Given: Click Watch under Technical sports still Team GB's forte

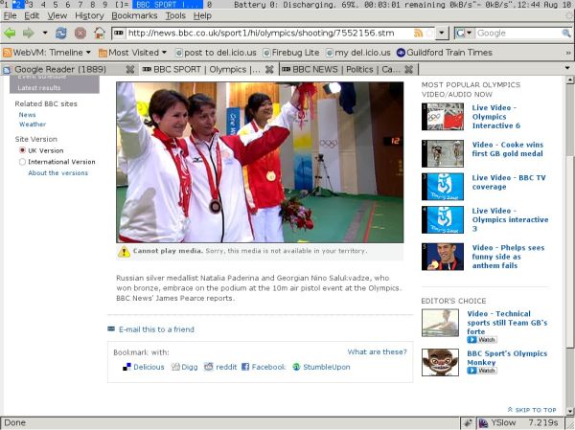Looking at the screenshot, I should 482,339.
